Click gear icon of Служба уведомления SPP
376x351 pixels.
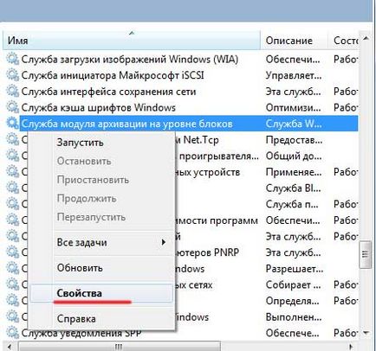[x=12, y=333]
